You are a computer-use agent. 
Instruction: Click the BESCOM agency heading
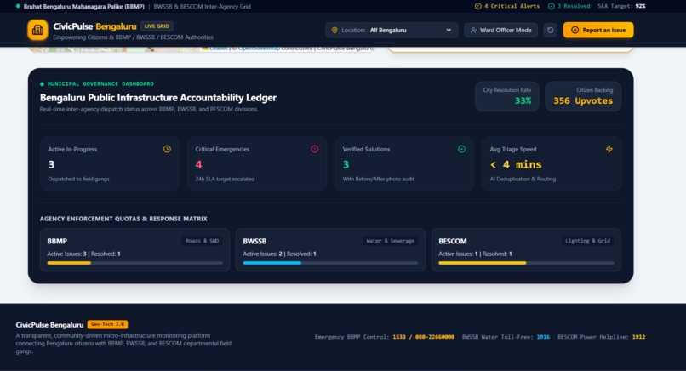click(x=453, y=241)
